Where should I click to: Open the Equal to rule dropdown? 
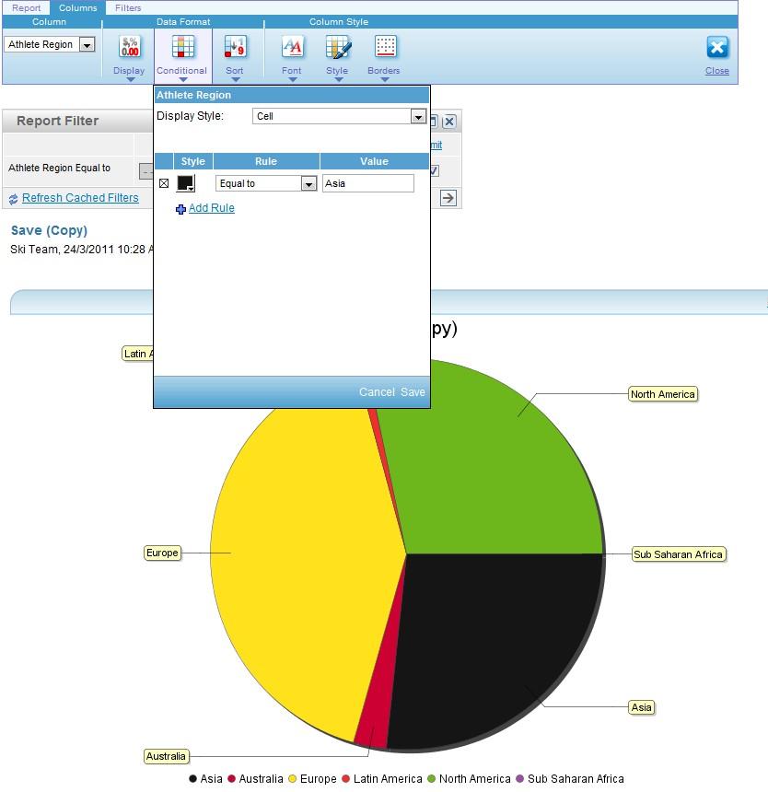(308, 183)
